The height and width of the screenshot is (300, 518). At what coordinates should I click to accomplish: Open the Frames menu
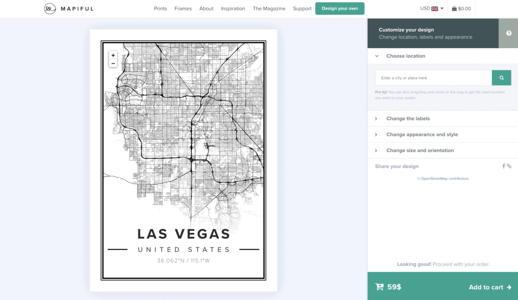(183, 9)
